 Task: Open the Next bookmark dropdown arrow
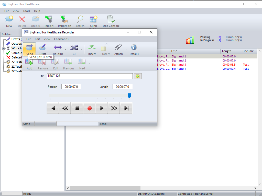pyautogui.click(x=90, y=64)
